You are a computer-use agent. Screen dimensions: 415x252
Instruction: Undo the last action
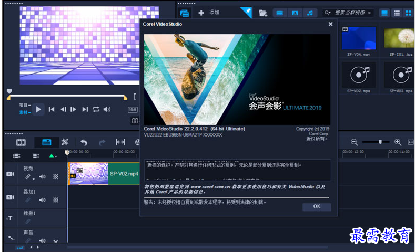click(x=84, y=142)
